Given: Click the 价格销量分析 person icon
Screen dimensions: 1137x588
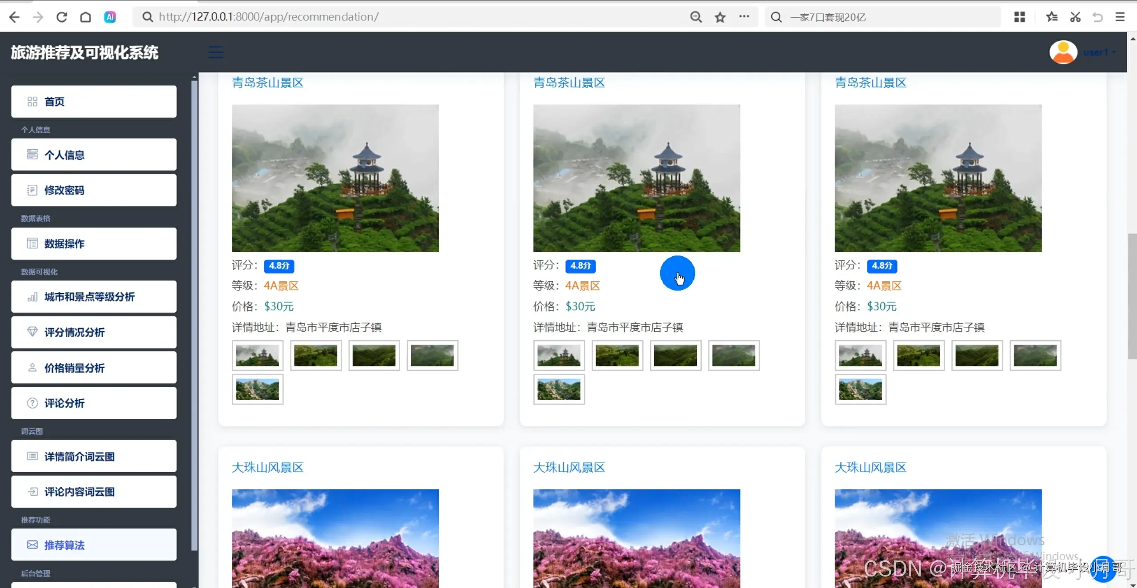Looking at the screenshot, I should pyautogui.click(x=32, y=368).
